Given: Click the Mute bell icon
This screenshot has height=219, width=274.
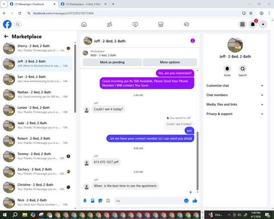Looking at the screenshot, I should [227, 69].
